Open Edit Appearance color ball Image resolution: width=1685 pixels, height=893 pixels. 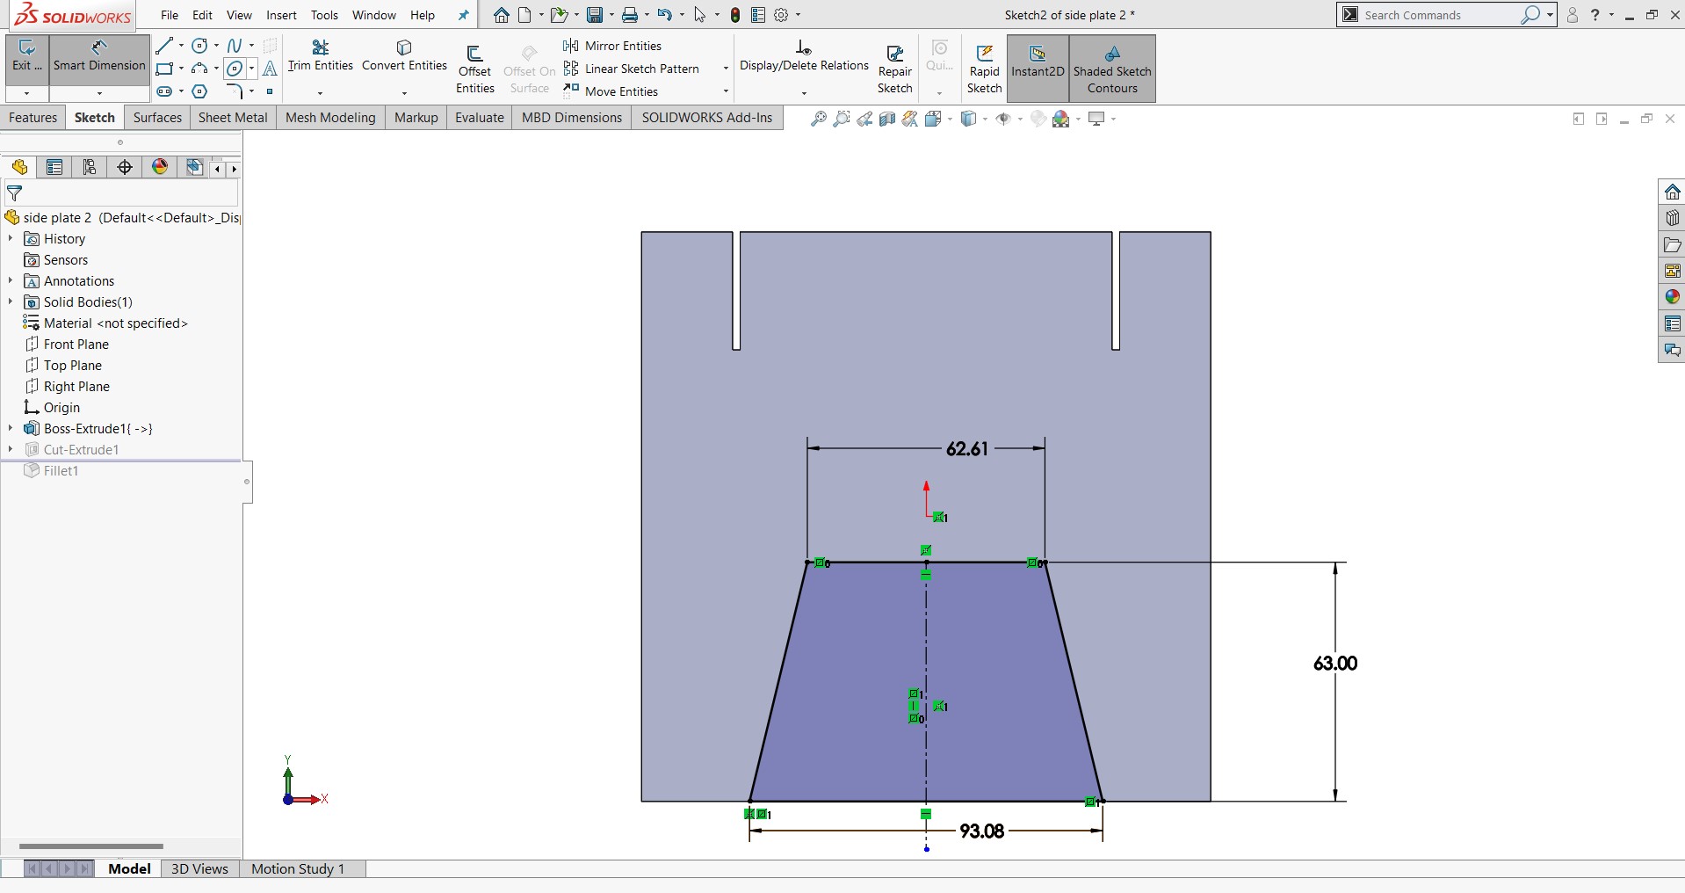point(1038,119)
